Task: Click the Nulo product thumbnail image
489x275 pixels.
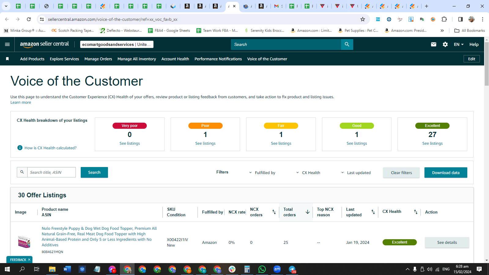Action: (24, 242)
